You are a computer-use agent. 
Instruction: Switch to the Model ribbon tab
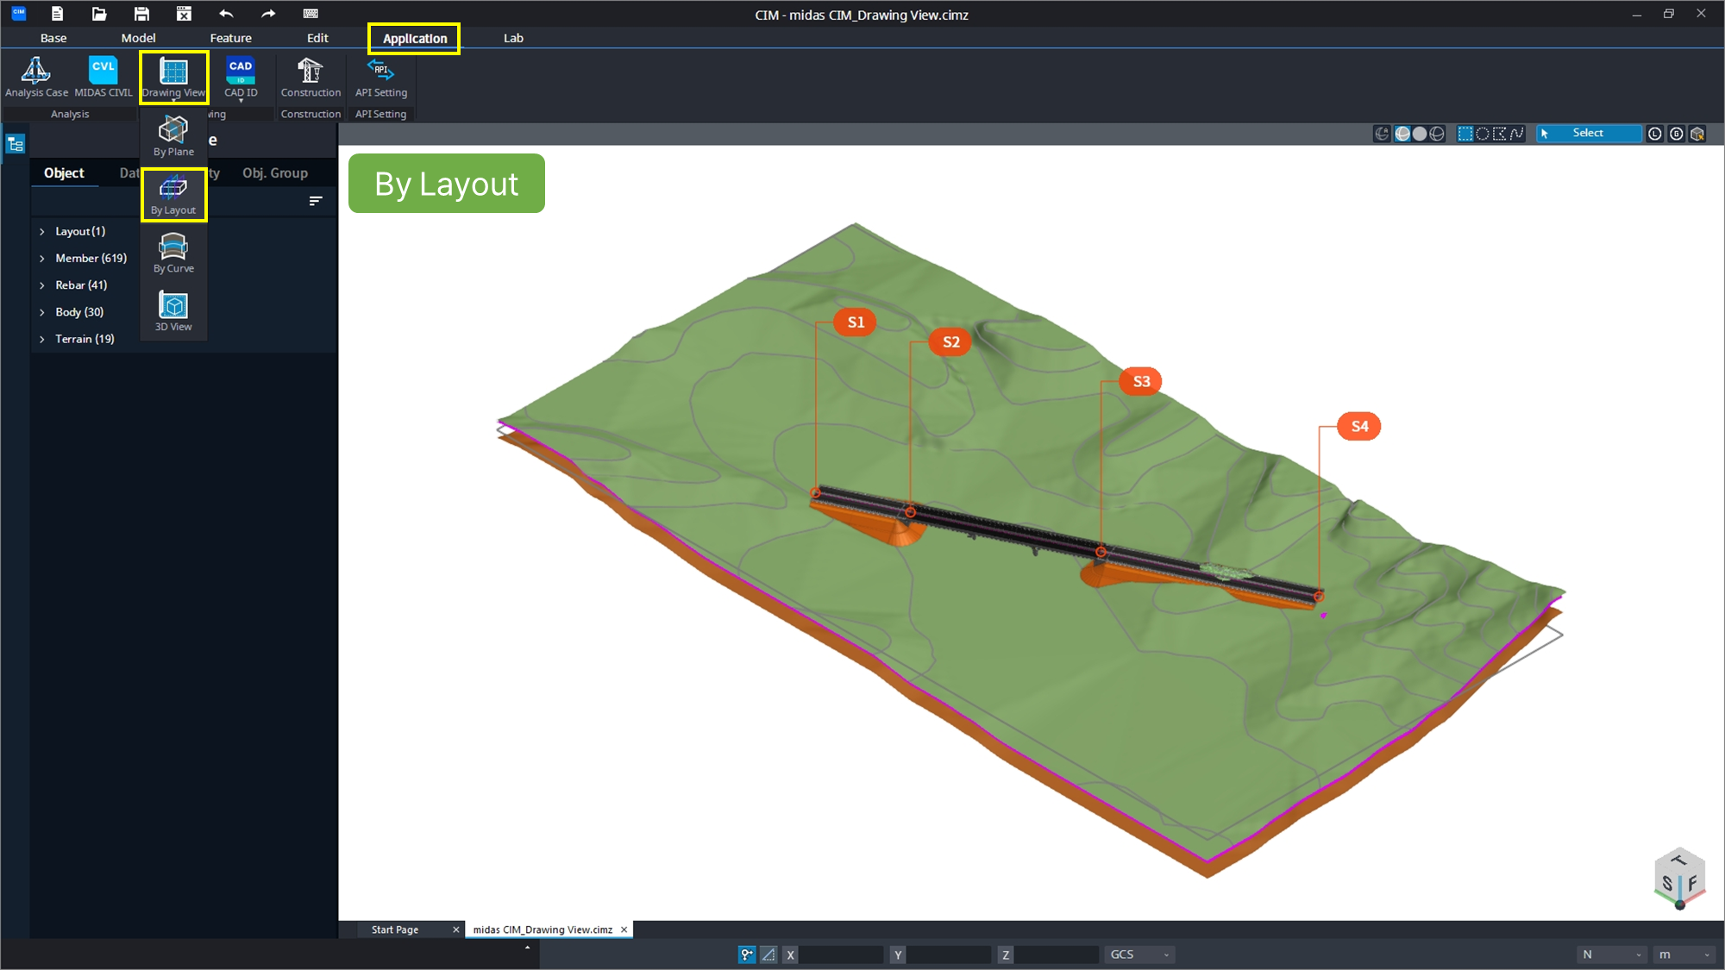tap(138, 38)
